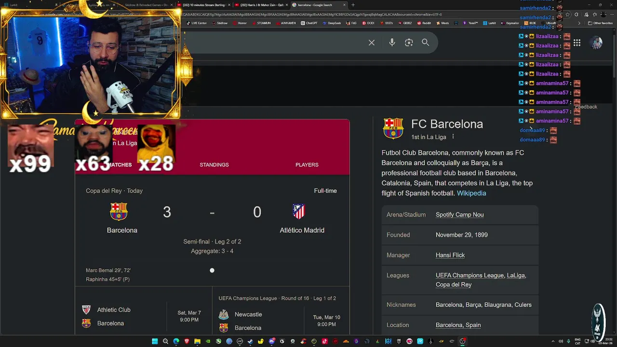Show hidden system tray icons
Viewport: 617px width, 347px height.
coord(553,341)
